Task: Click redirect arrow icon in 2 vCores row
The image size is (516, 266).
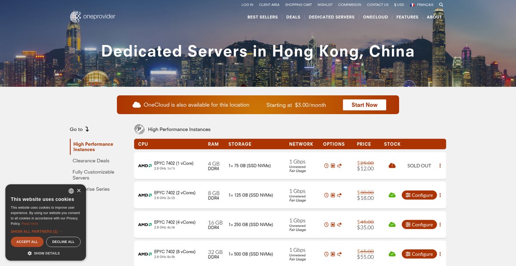Action: 339,195
